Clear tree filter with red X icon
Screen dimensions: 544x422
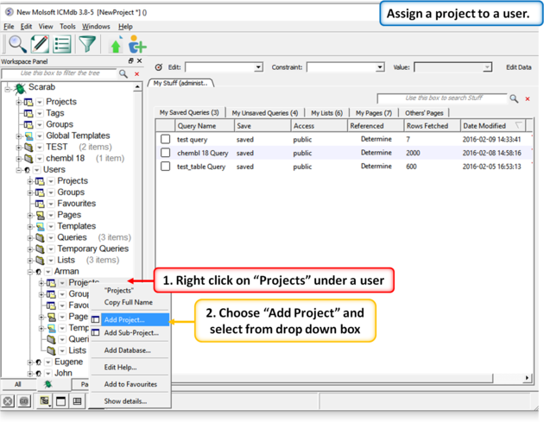coord(136,74)
